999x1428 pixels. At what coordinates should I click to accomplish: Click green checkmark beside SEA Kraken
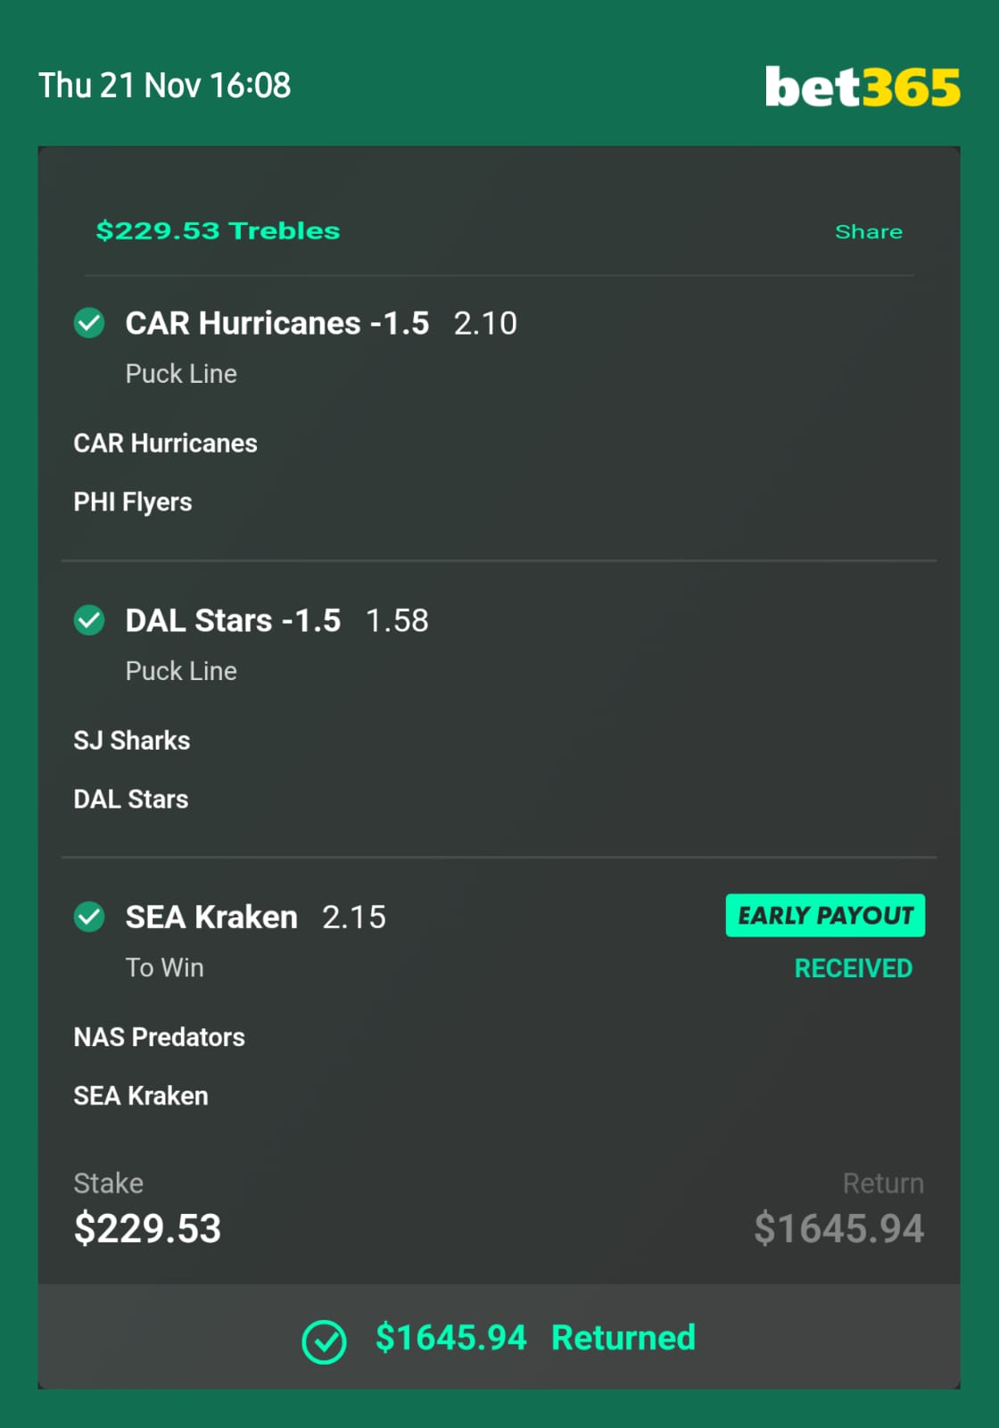point(89,917)
